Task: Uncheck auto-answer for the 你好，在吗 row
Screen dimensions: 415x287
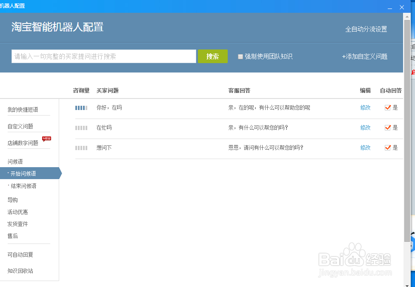Action: pos(387,107)
